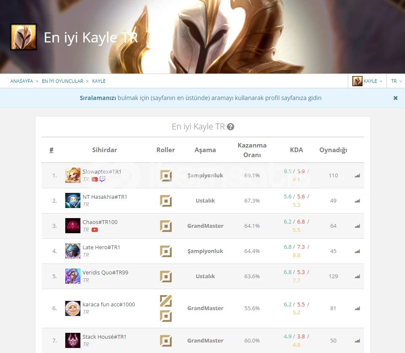Open stats chart icon for Chaos#TR100
Viewport: 405px width, 353px height.
[357, 226]
